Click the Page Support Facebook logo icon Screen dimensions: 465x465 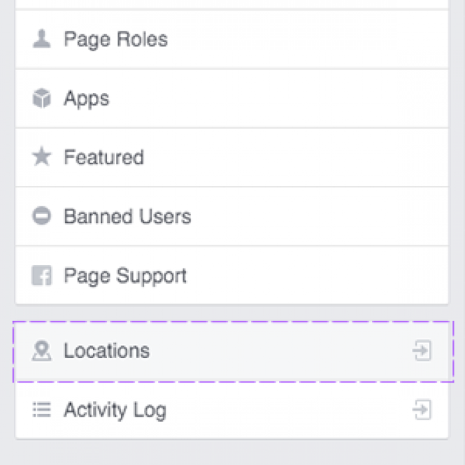[41, 276]
